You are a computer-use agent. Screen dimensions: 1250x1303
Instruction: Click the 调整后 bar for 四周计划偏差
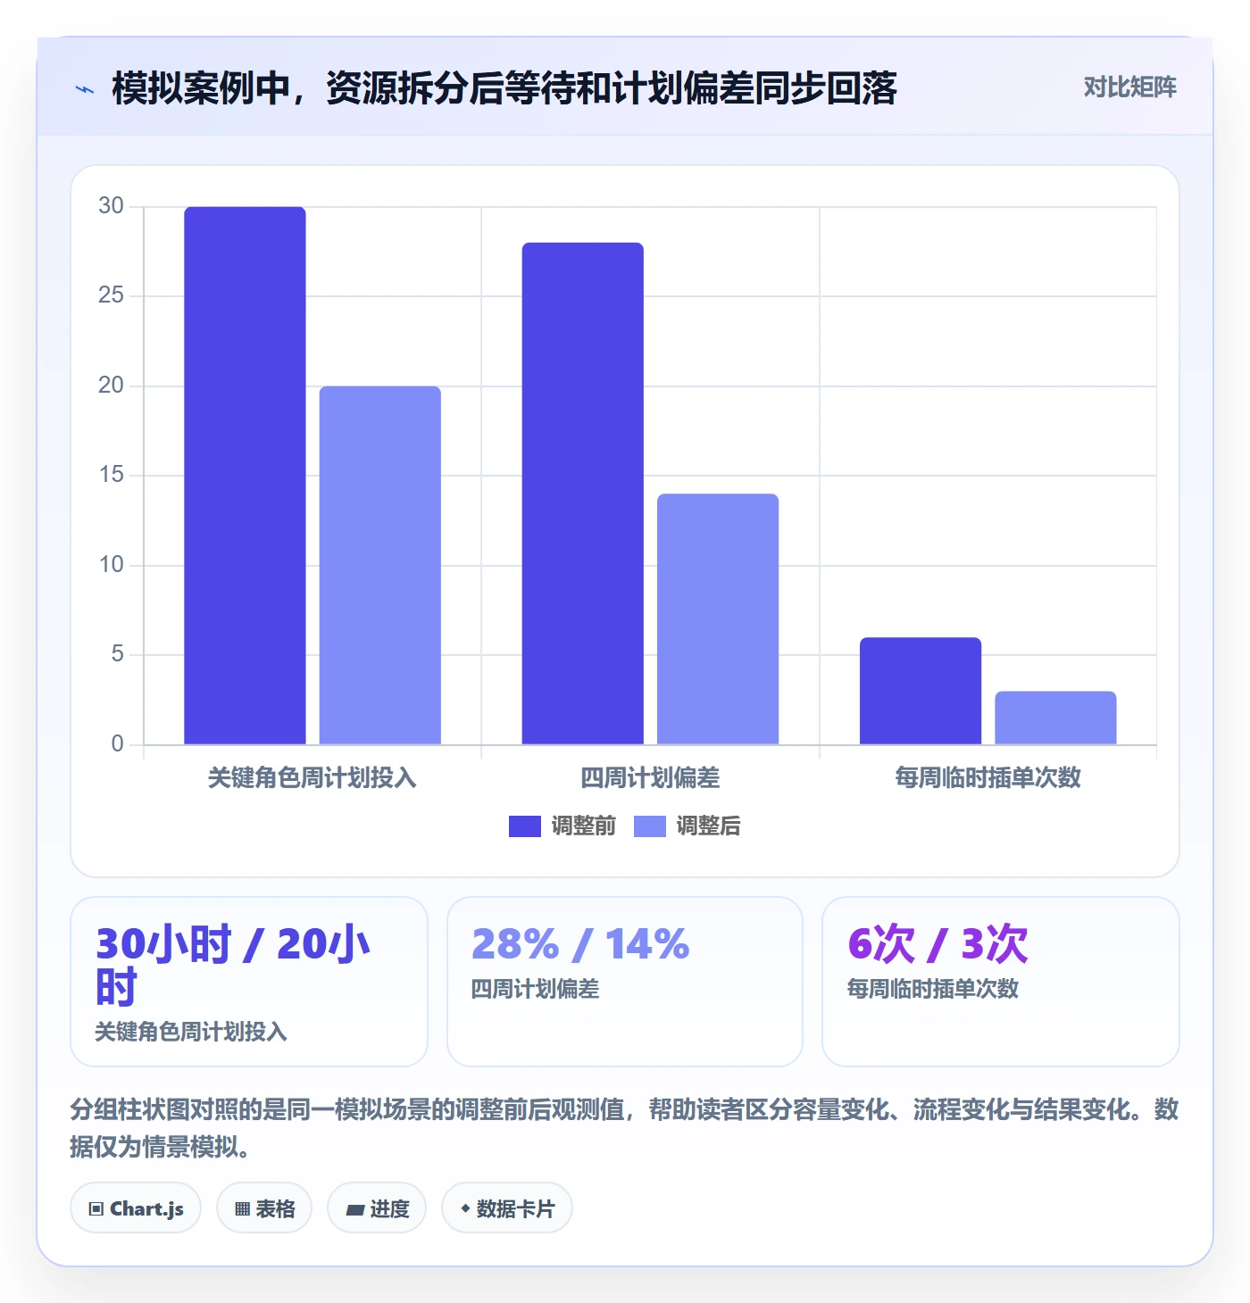(718, 619)
